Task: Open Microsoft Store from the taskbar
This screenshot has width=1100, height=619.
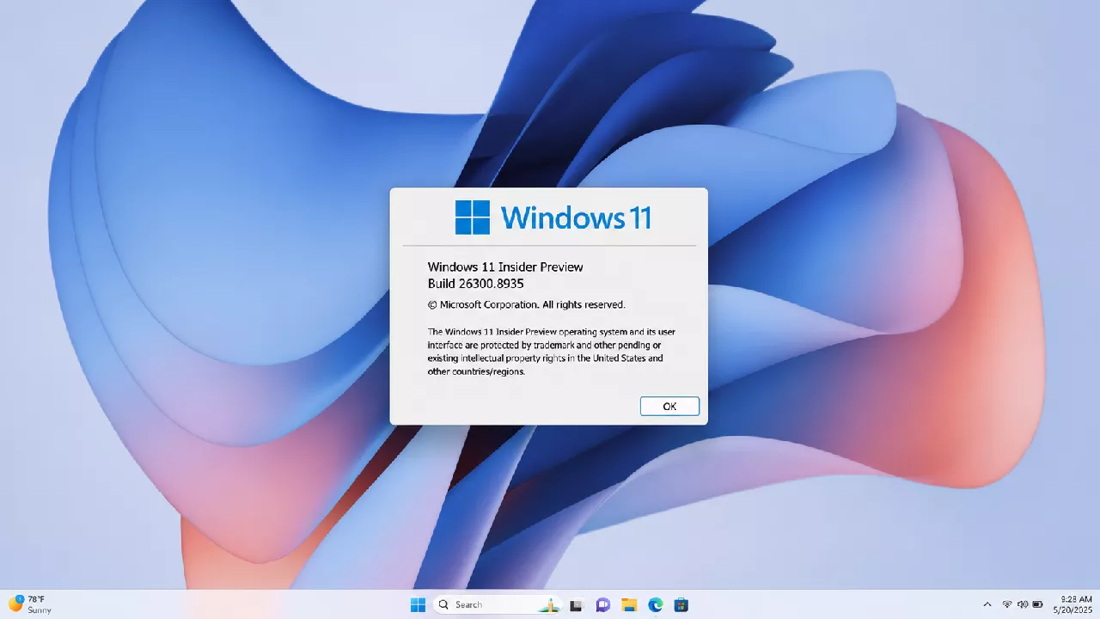Action: click(x=681, y=604)
